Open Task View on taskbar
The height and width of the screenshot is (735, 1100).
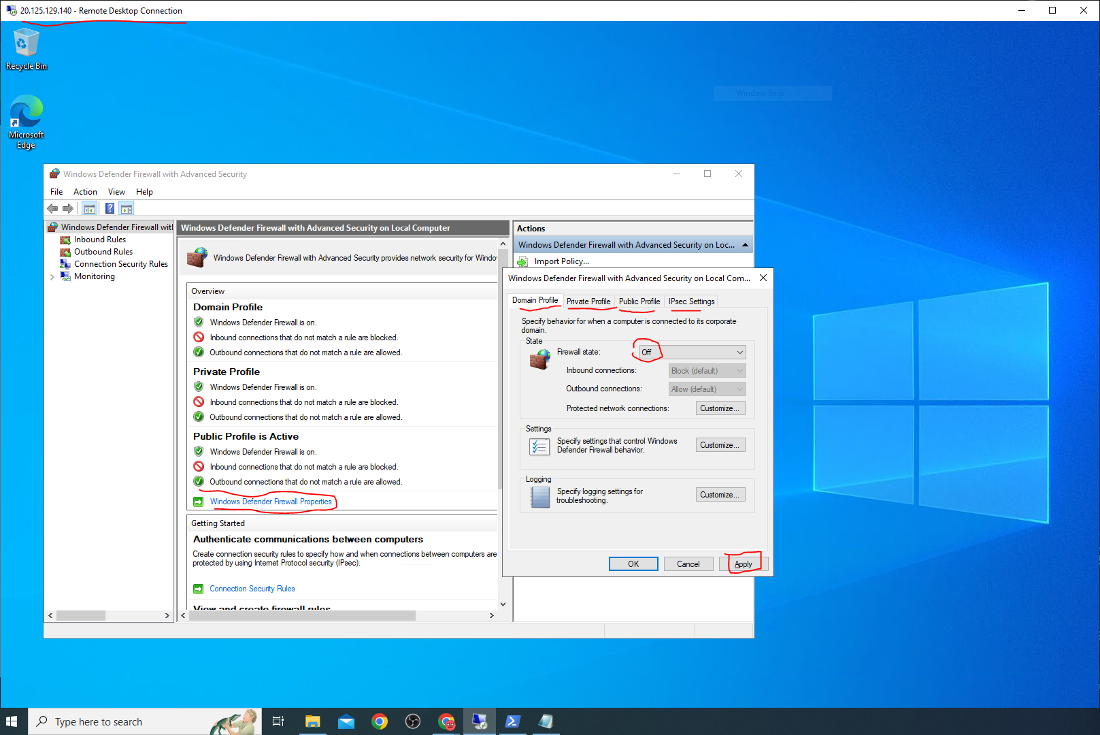pos(278,721)
